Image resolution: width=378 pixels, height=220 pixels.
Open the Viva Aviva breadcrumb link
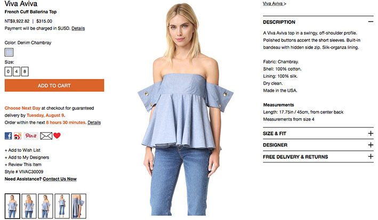[275, 4]
